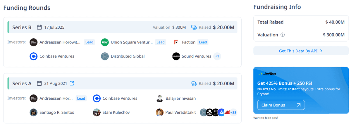Click the Coinbase Ventures logo in Series A
The height and width of the screenshot is (126, 351).
pos(97,99)
